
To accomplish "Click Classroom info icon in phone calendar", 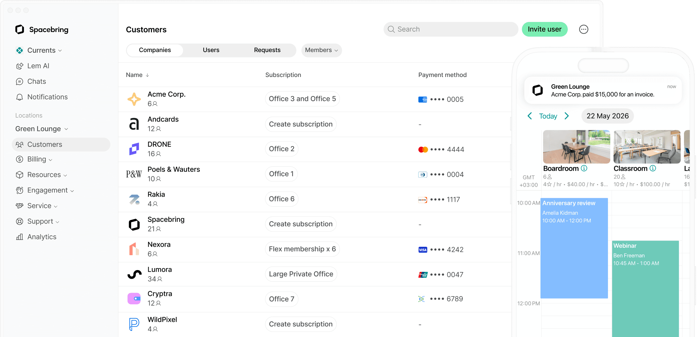I will (653, 168).
